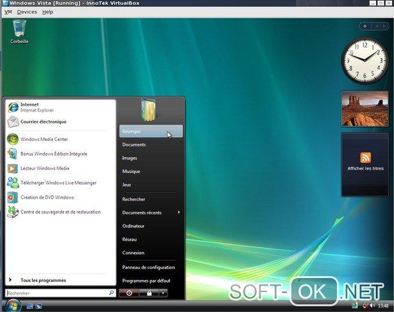Click the power button in Start menu
Image resolution: width=394 pixels, height=312 pixels.
129,293
